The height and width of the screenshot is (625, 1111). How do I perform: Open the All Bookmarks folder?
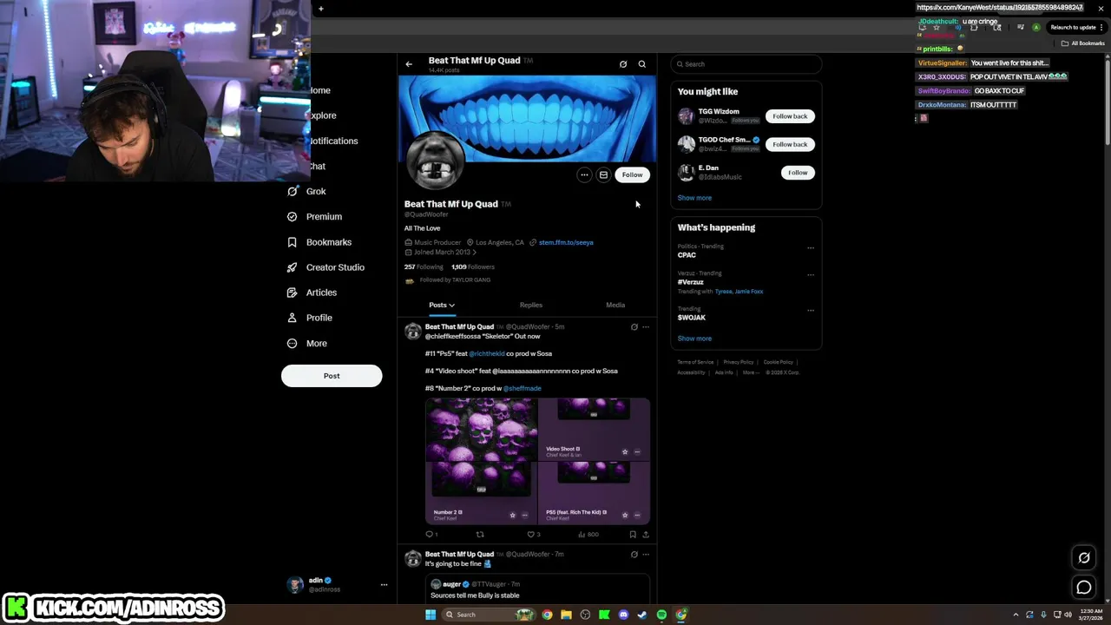click(x=1082, y=43)
